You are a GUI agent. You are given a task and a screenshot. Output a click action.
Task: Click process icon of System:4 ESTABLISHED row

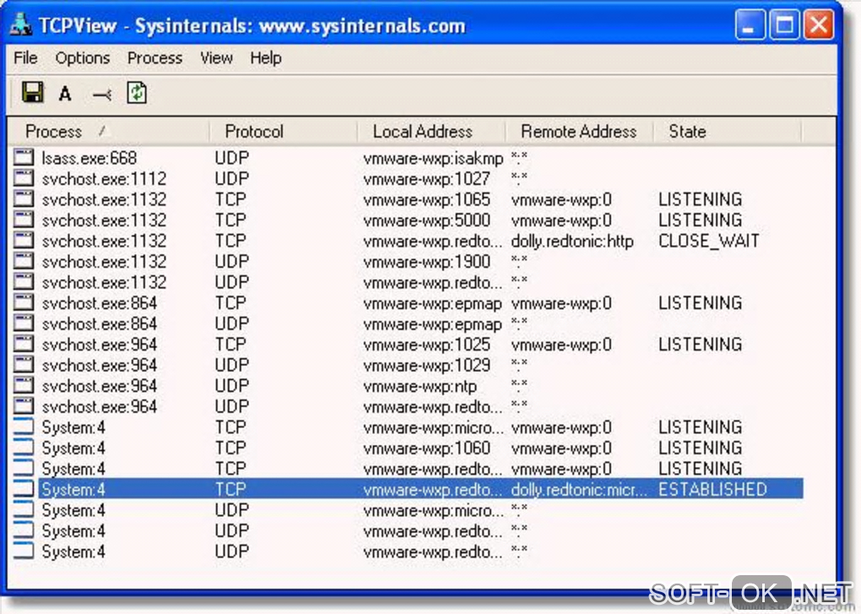point(24,489)
